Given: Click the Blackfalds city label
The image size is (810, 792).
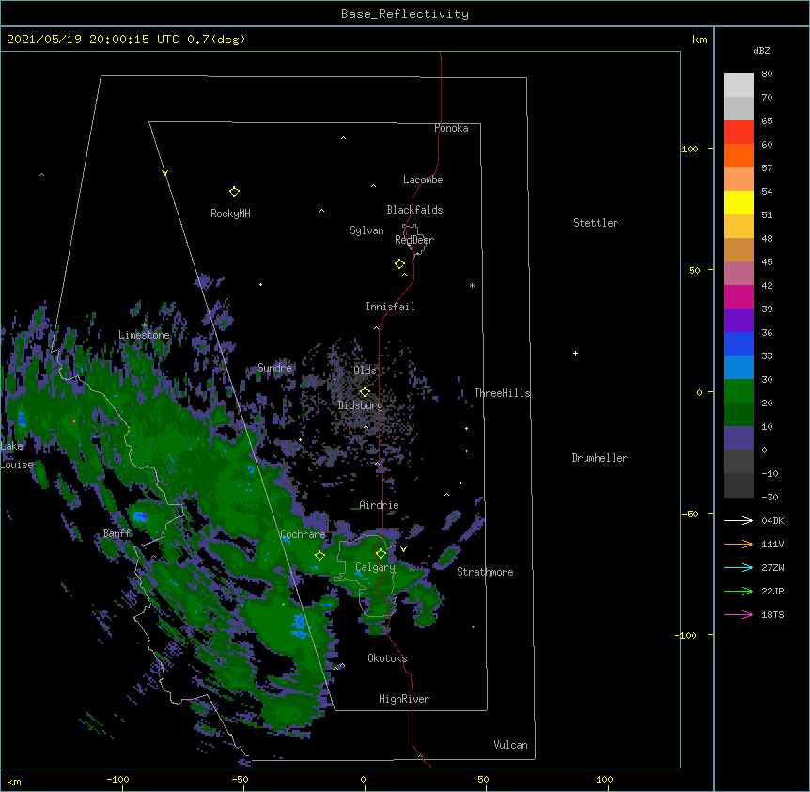Looking at the screenshot, I should (414, 210).
